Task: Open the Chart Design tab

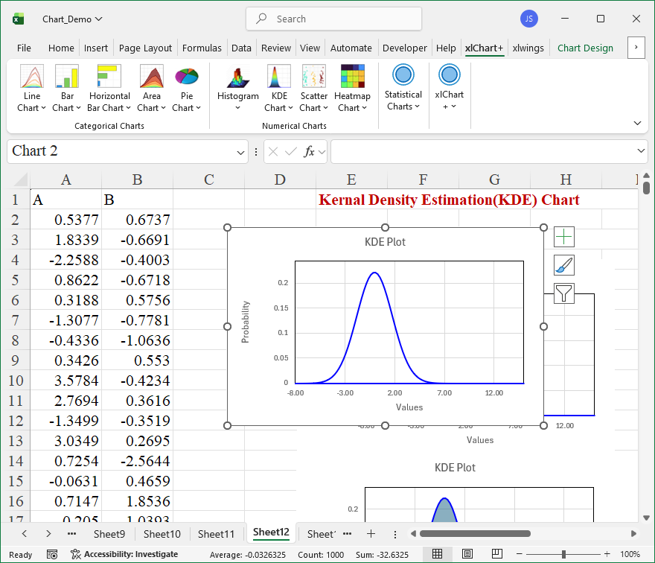Action: point(585,48)
